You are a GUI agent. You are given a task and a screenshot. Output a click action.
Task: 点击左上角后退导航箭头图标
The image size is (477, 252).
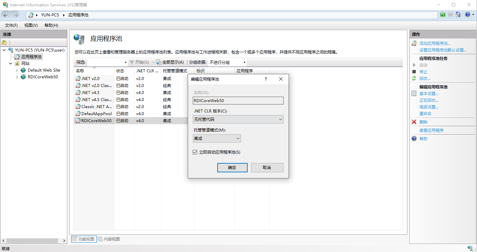6,15
